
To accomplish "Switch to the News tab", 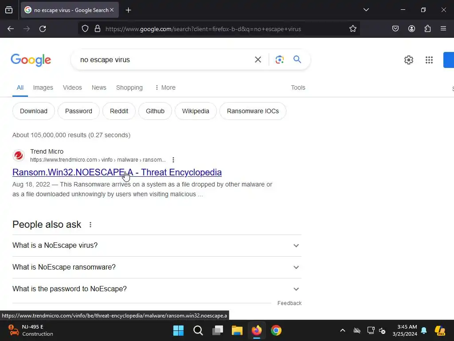I will click(x=99, y=87).
